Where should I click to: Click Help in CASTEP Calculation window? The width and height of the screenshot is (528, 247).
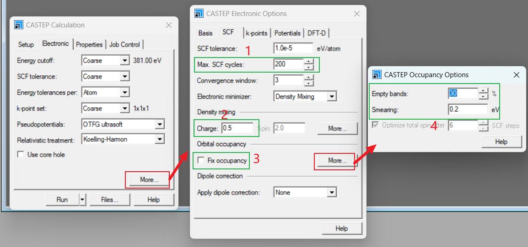[x=154, y=200]
